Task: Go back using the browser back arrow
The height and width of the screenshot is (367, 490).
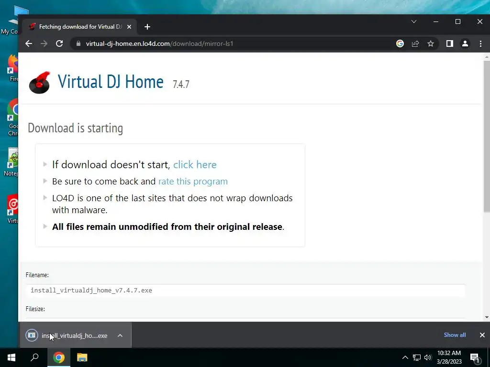Action: click(29, 43)
